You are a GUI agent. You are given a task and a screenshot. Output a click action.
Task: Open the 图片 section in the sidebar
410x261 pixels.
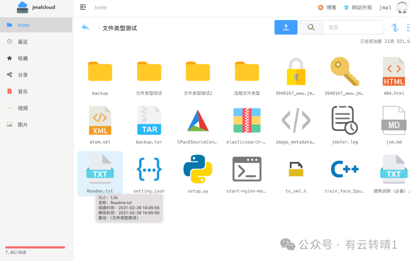tap(23, 124)
